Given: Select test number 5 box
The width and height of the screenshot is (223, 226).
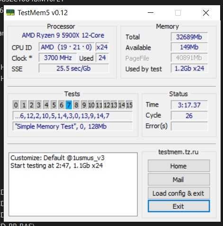Looking at the screenshot, I should [54, 105].
